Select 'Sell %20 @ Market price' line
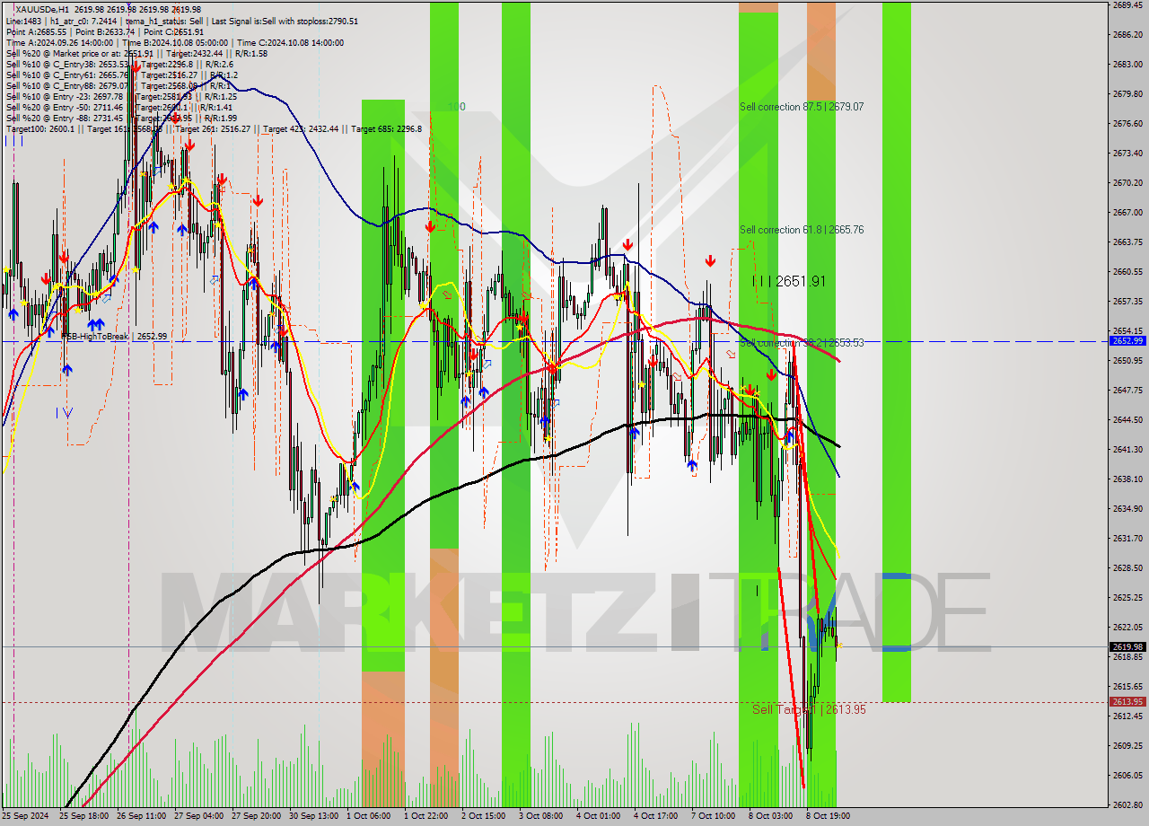The height and width of the screenshot is (826, 1149). (136, 53)
